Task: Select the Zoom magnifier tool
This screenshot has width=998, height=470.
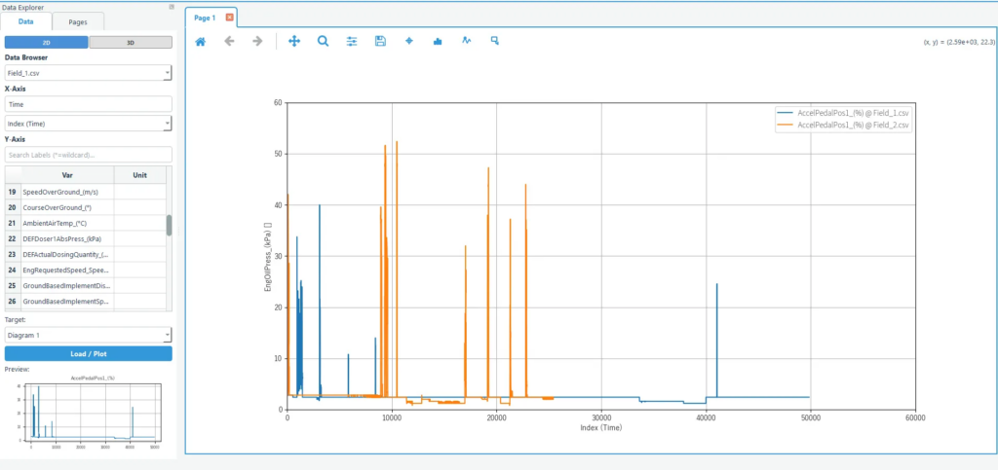Action: click(323, 42)
